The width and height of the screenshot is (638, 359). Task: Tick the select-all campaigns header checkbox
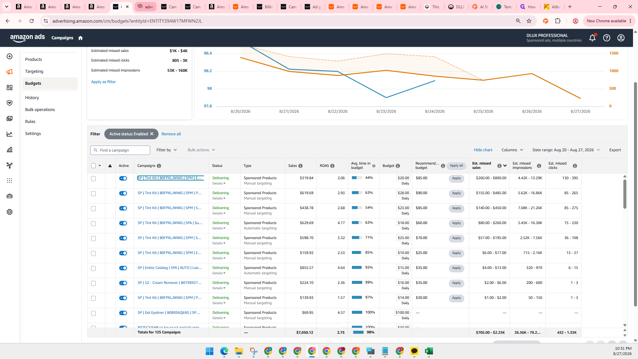coord(93,166)
